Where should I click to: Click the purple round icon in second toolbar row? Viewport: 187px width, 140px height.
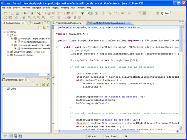(69, 18)
